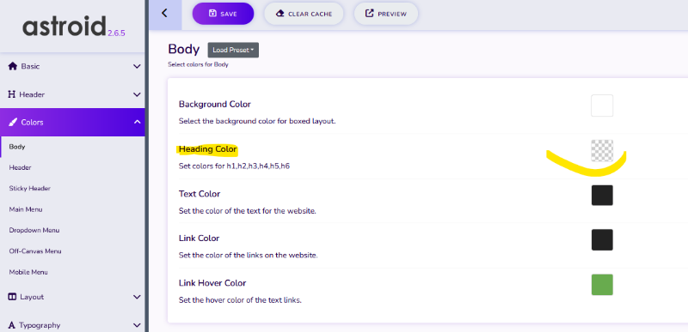Click the version number 2.6.5
The image size is (688, 332).
(x=116, y=33)
